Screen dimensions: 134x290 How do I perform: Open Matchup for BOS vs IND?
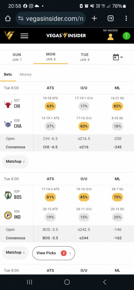pyautogui.click(x=15, y=253)
